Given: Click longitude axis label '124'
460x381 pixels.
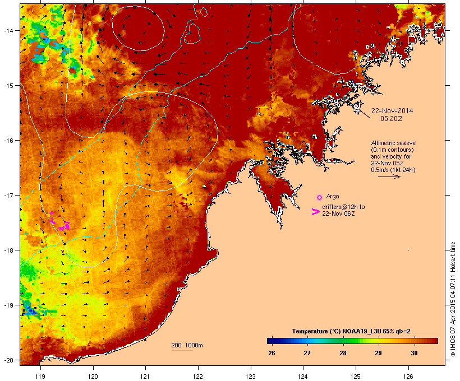Looking at the screenshot, I should 303,377.
